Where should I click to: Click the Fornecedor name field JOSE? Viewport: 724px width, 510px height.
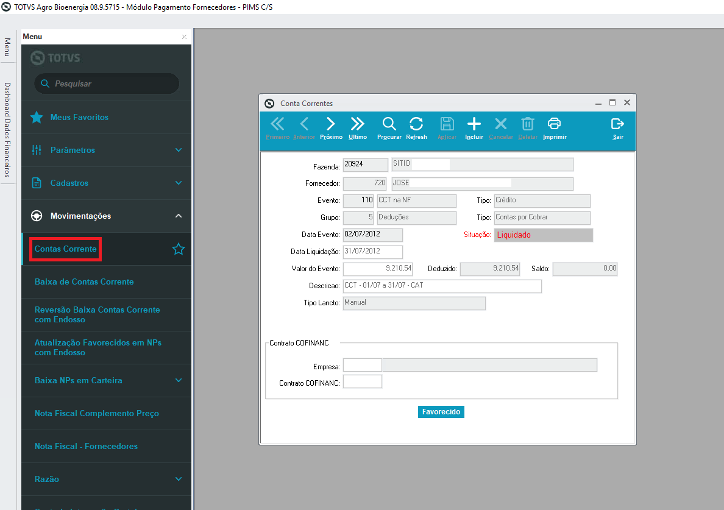(x=483, y=183)
